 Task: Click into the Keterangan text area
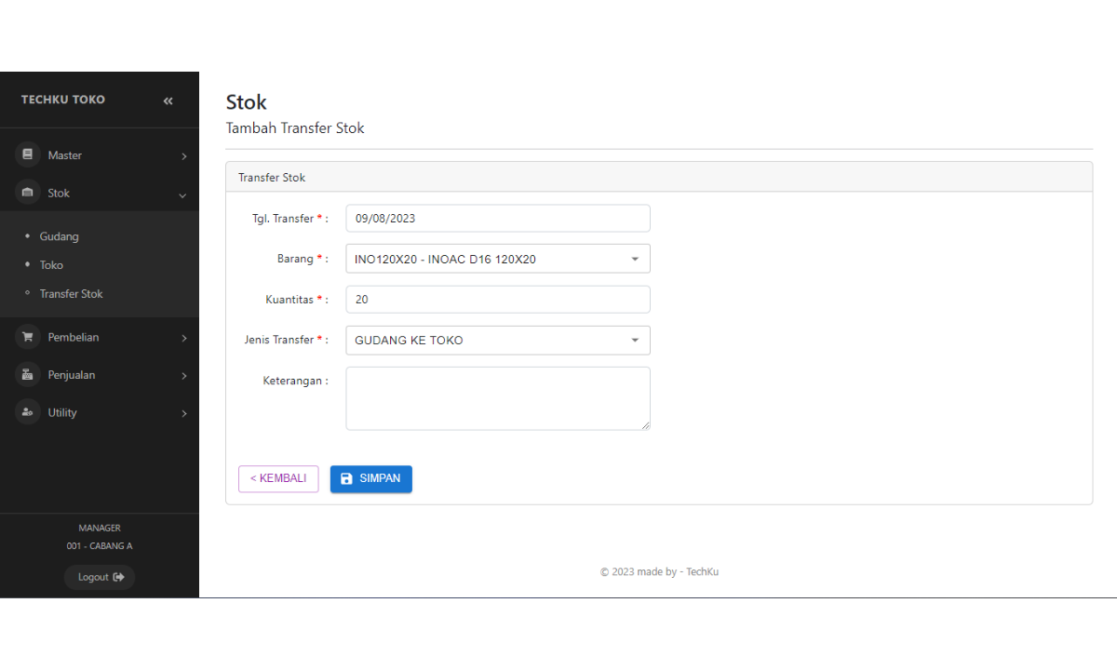pyautogui.click(x=497, y=398)
